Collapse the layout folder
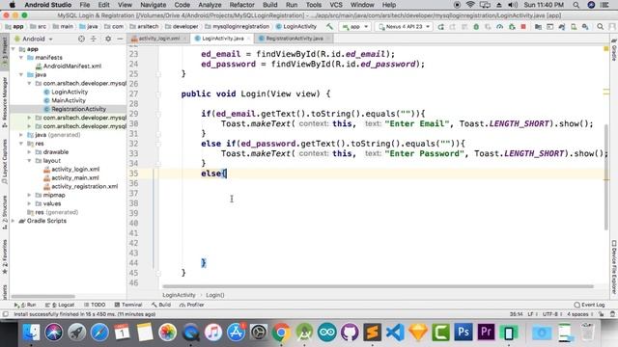This screenshot has height=347, width=618. pyautogui.click(x=29, y=161)
